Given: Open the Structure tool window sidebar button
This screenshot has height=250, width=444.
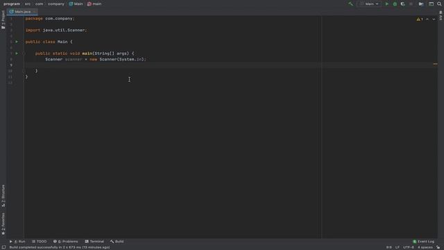Looking at the screenshot, I should tap(3, 196).
